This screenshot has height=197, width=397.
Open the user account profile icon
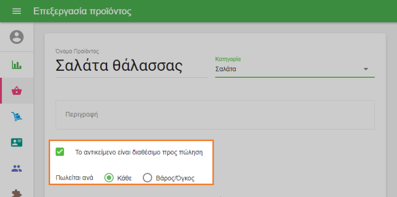(17, 37)
